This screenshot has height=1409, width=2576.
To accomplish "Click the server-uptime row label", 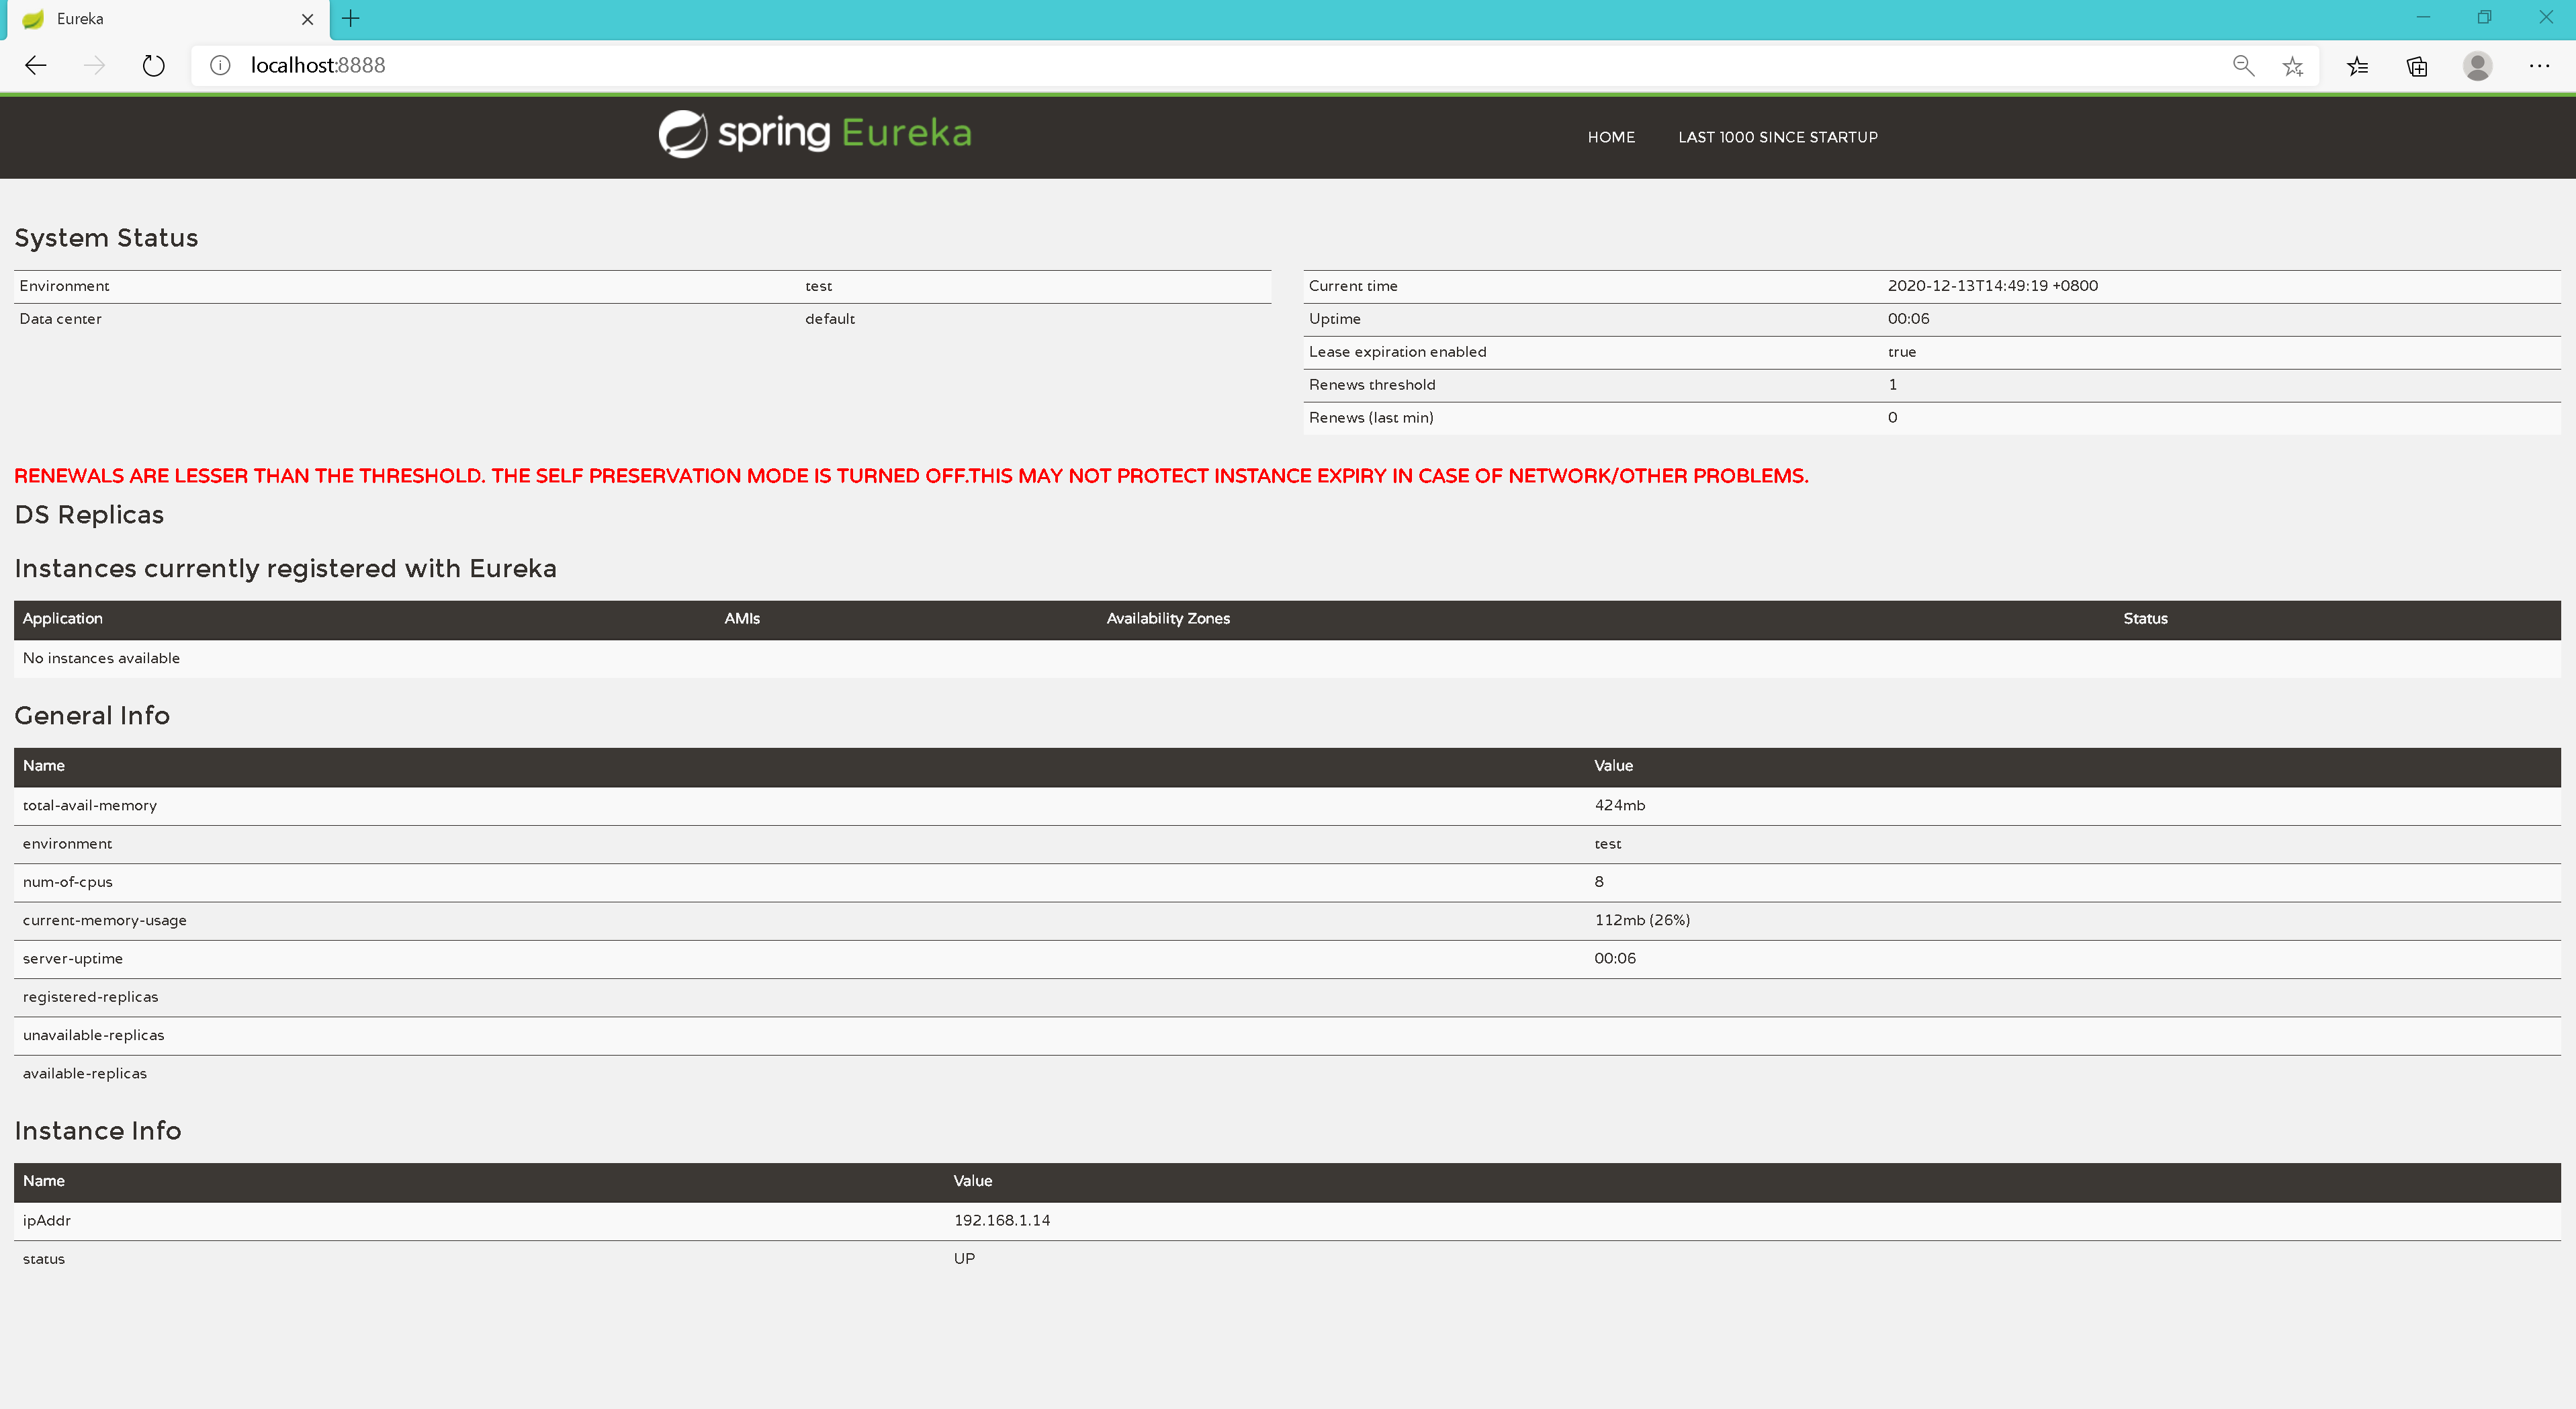I will pos(72,959).
